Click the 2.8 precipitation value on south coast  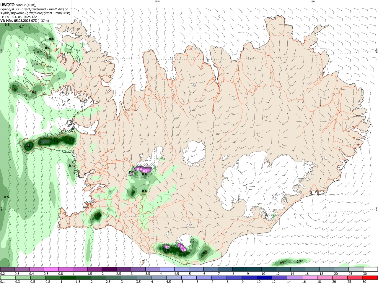(167, 250)
